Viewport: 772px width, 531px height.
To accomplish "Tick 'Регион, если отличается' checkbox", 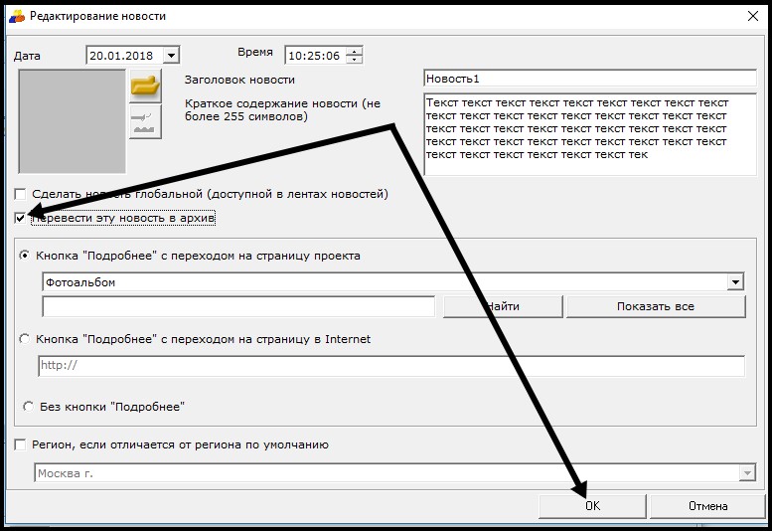I will pos(21,445).
